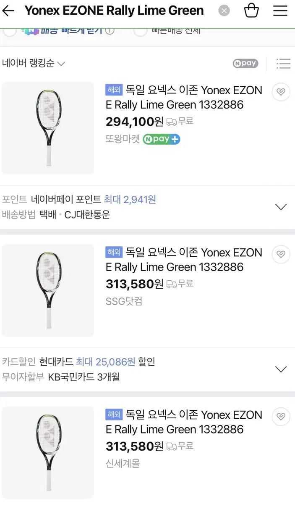Screen dimensions: 295x505
Task: Check the N배송 빠르게 받기 filter
Action: [x=10, y=31]
